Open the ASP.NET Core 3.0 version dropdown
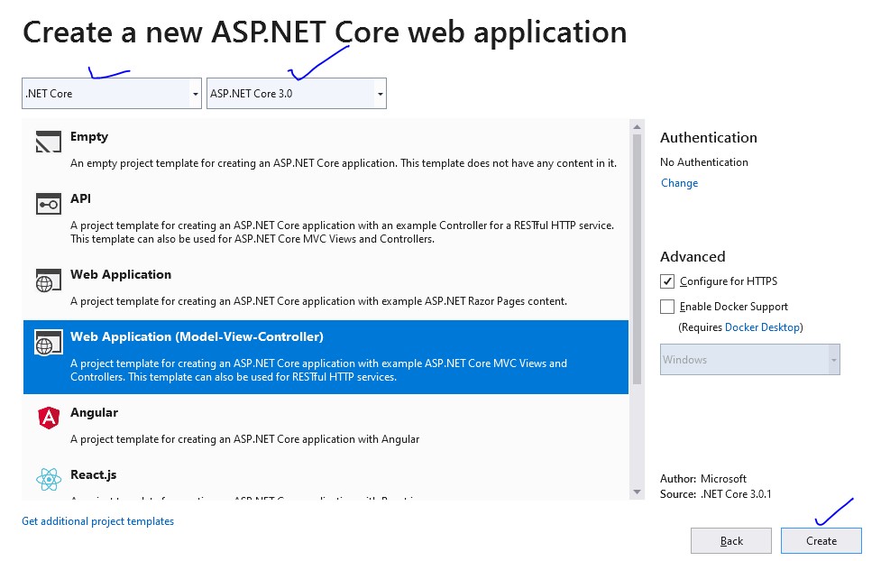 (x=378, y=93)
